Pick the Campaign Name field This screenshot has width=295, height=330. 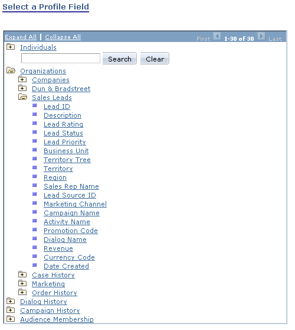(x=71, y=213)
